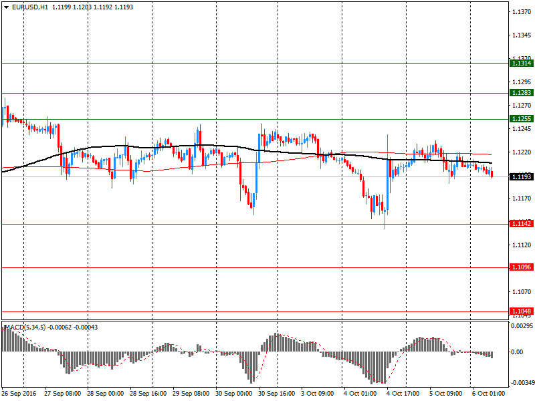Select the MACD values -0.00062 -0.00043
The height and width of the screenshot is (401, 535).
click(73, 327)
